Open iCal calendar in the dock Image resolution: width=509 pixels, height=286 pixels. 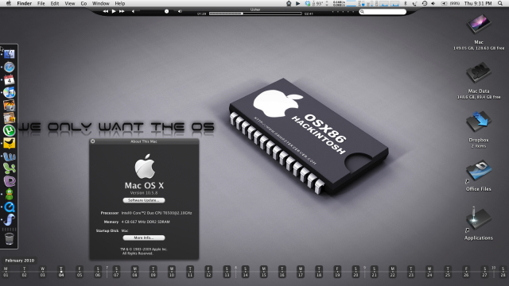tap(9, 79)
